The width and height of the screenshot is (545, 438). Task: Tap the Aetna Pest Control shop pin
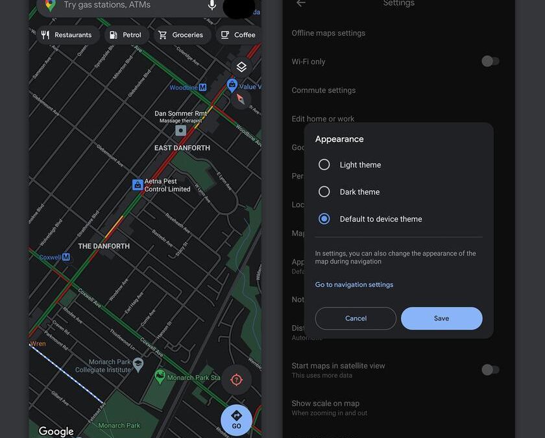[138, 185]
